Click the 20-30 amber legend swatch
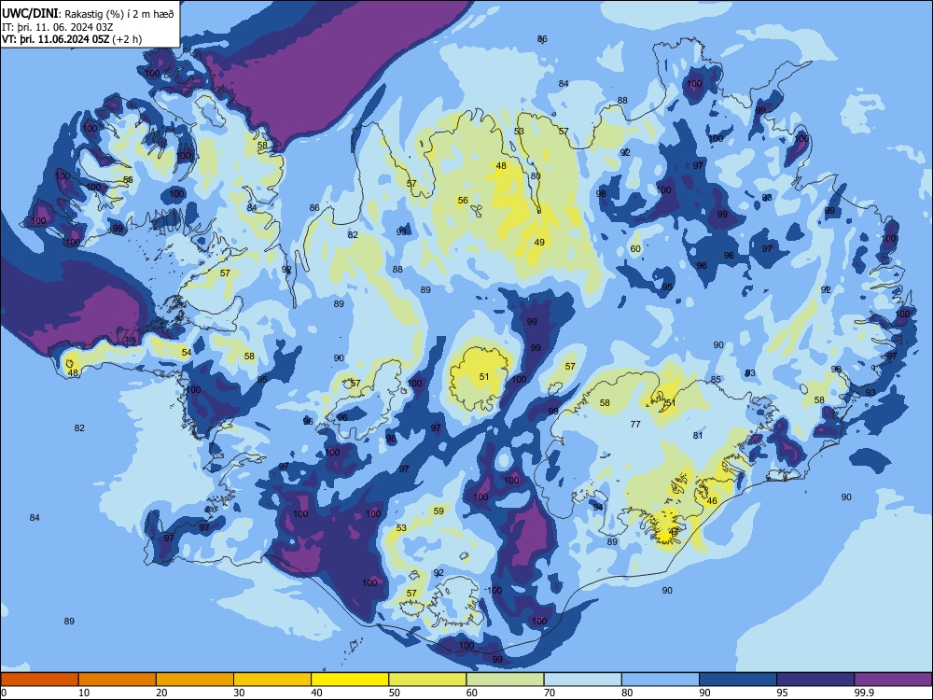Image resolution: width=933 pixels, height=700 pixels. click(x=195, y=679)
